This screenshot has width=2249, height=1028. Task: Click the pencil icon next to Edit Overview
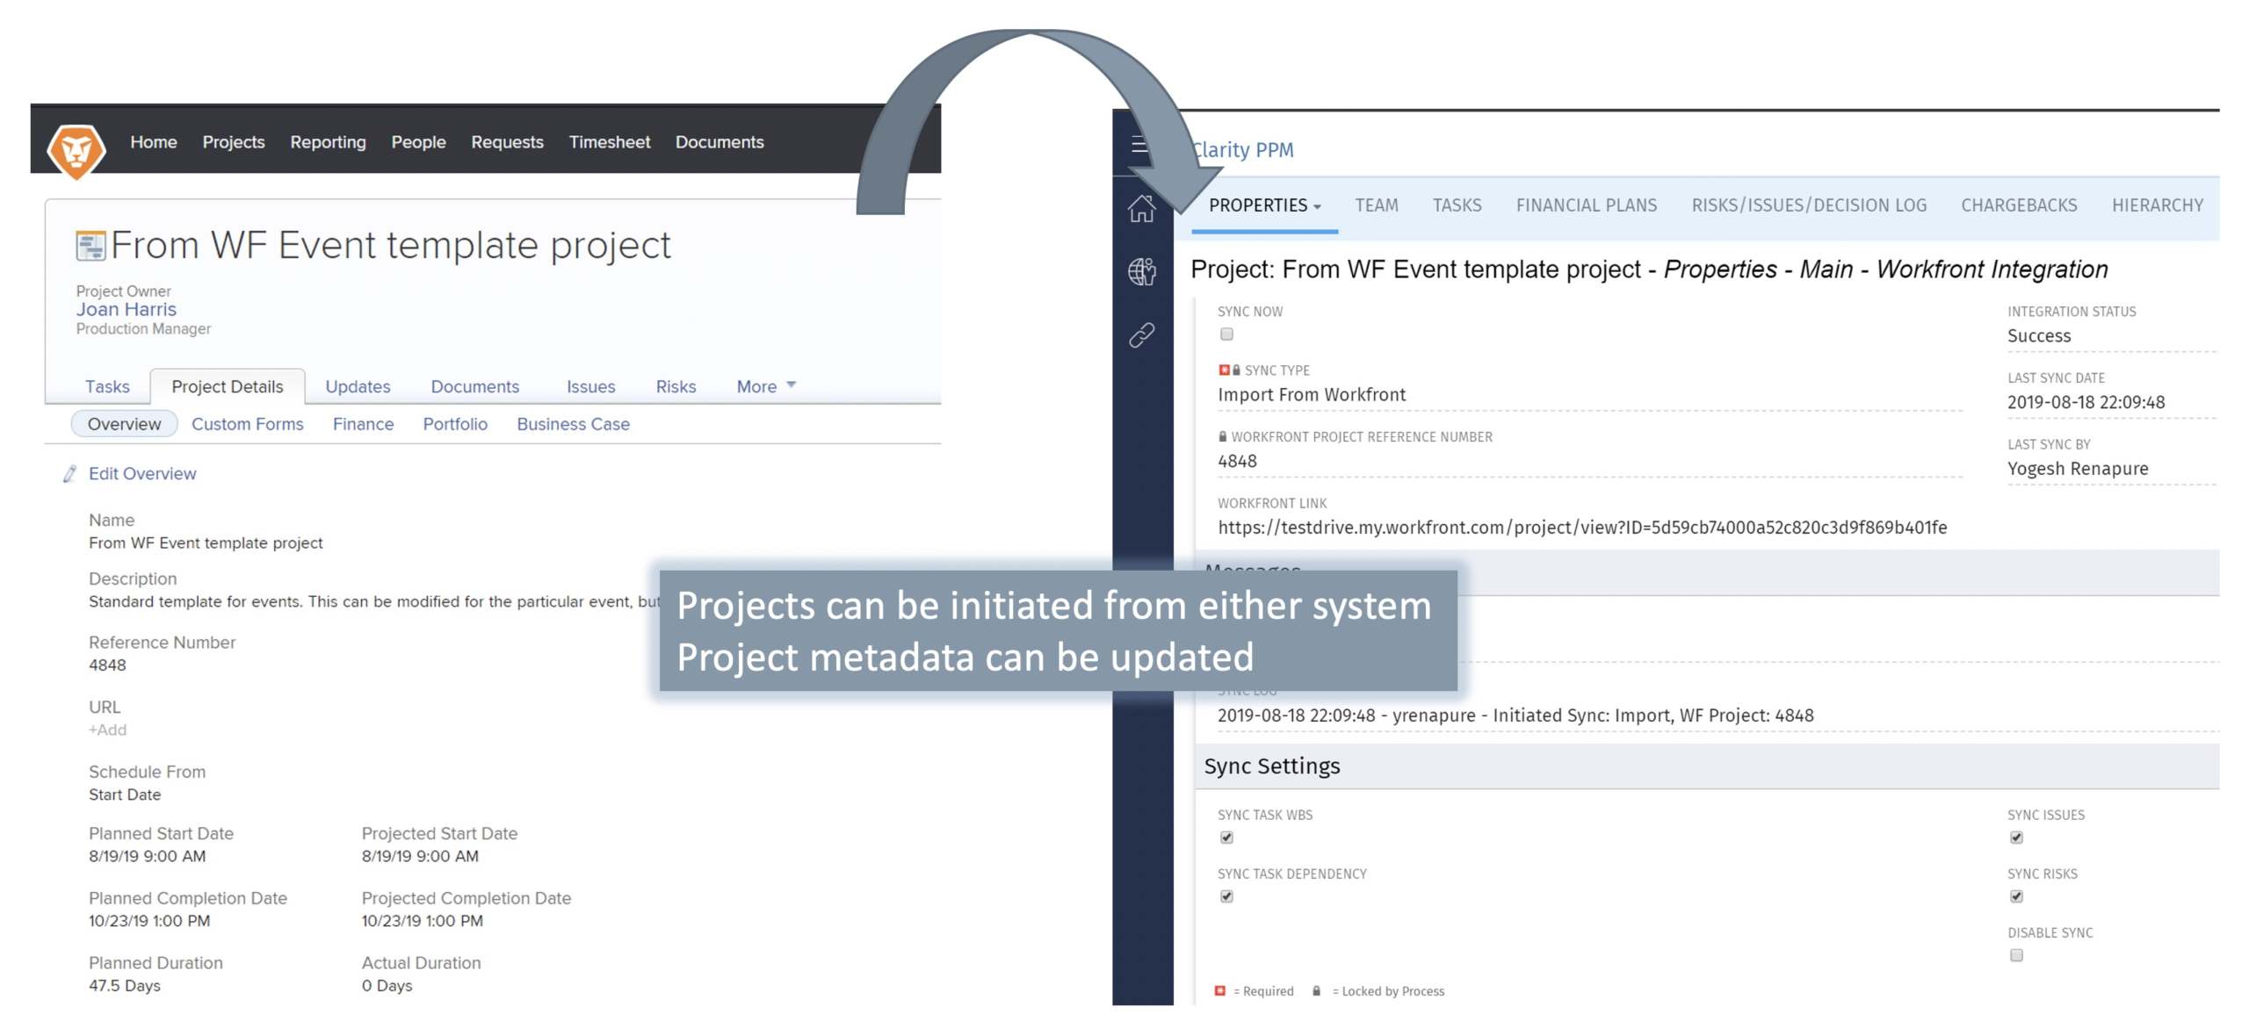pos(69,474)
